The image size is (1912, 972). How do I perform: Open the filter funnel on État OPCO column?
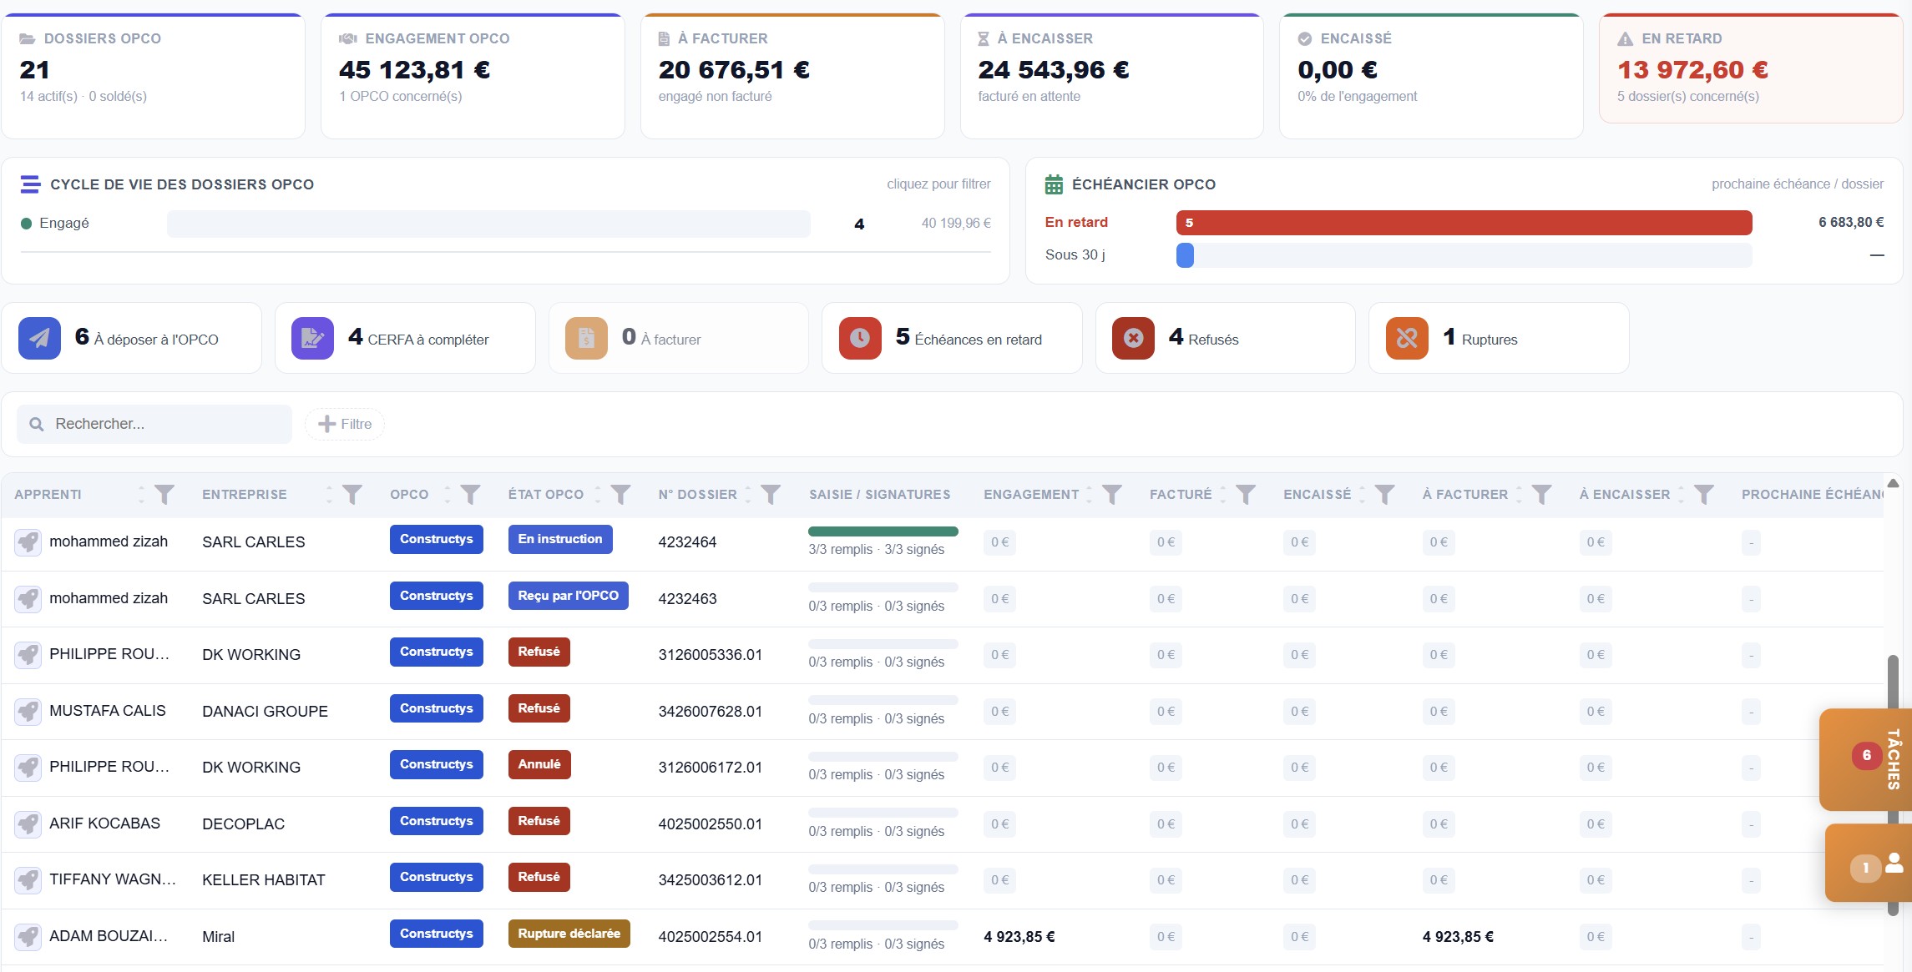point(620,495)
